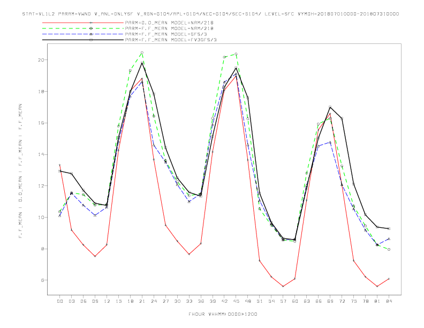This screenshot has width=424, height=328.
Task: Click x-axis forecast hour label 09
Action: click(x=95, y=301)
